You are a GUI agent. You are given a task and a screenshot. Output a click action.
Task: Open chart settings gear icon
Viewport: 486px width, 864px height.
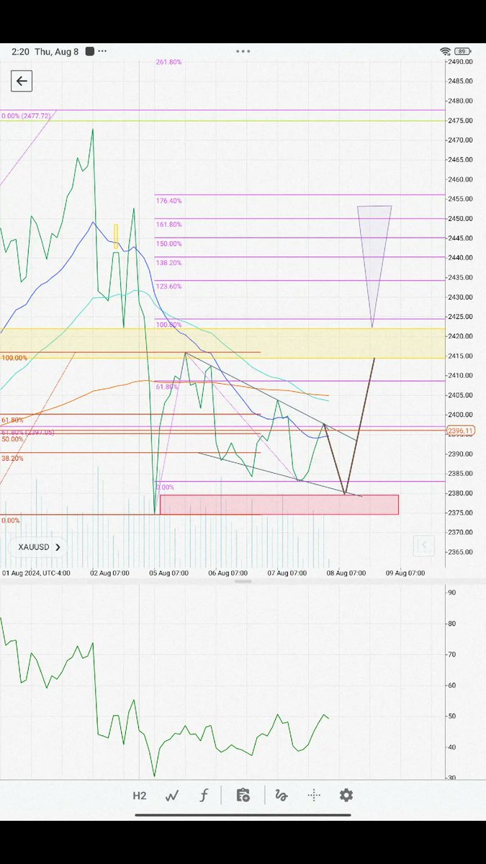(346, 796)
